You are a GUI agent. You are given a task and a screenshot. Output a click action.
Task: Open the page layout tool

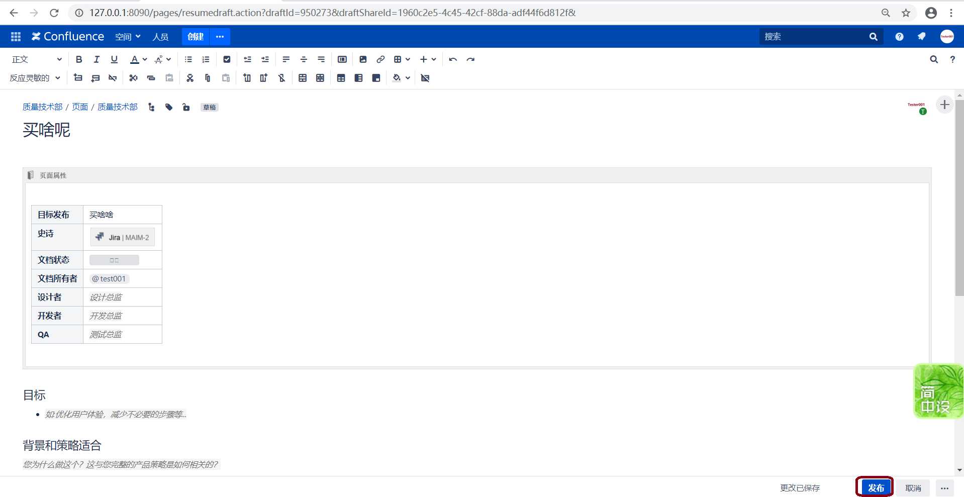coord(342,59)
